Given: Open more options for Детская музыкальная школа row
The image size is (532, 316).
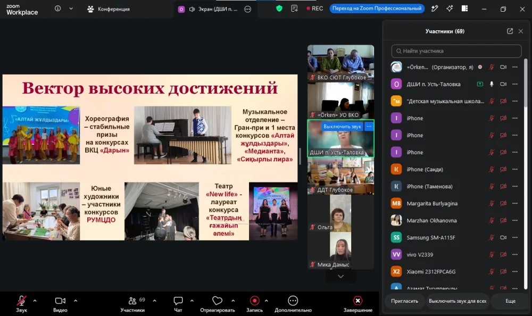Looking at the screenshot, I should tap(514, 101).
